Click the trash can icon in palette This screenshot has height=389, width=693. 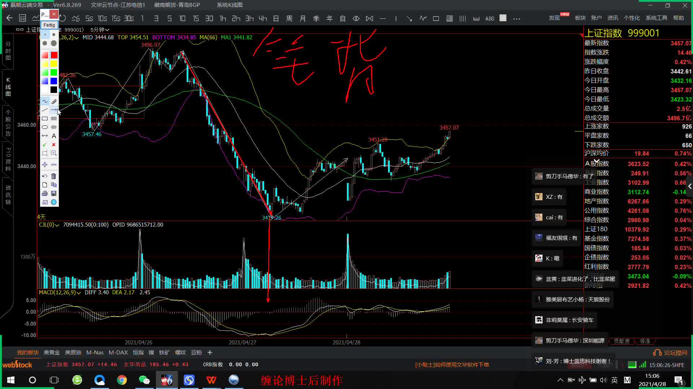click(x=54, y=176)
